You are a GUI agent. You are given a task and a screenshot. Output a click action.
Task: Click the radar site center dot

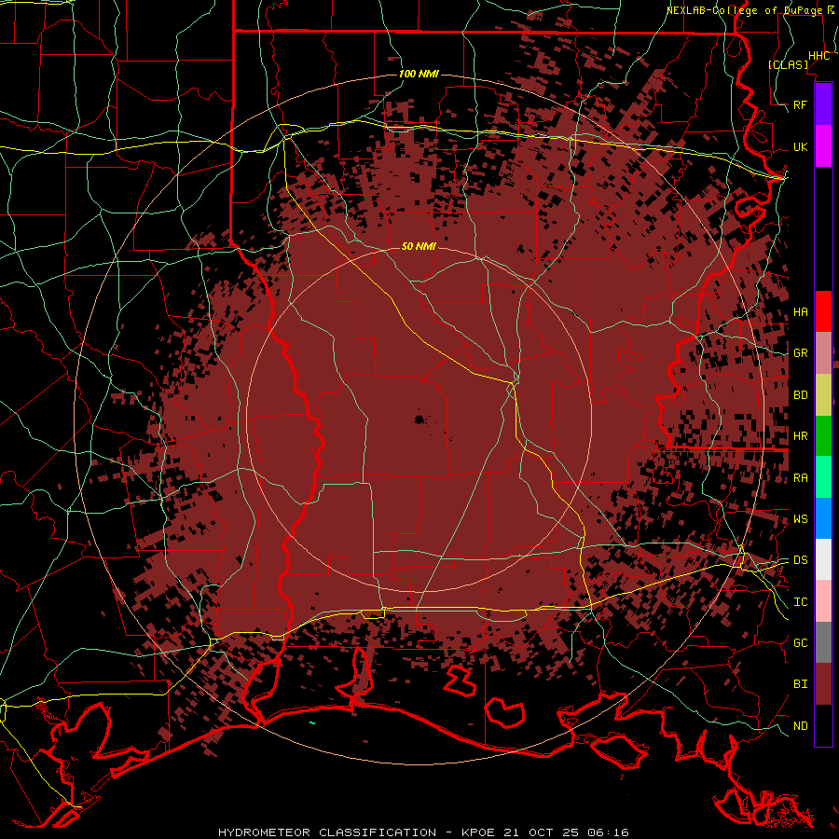point(419,419)
